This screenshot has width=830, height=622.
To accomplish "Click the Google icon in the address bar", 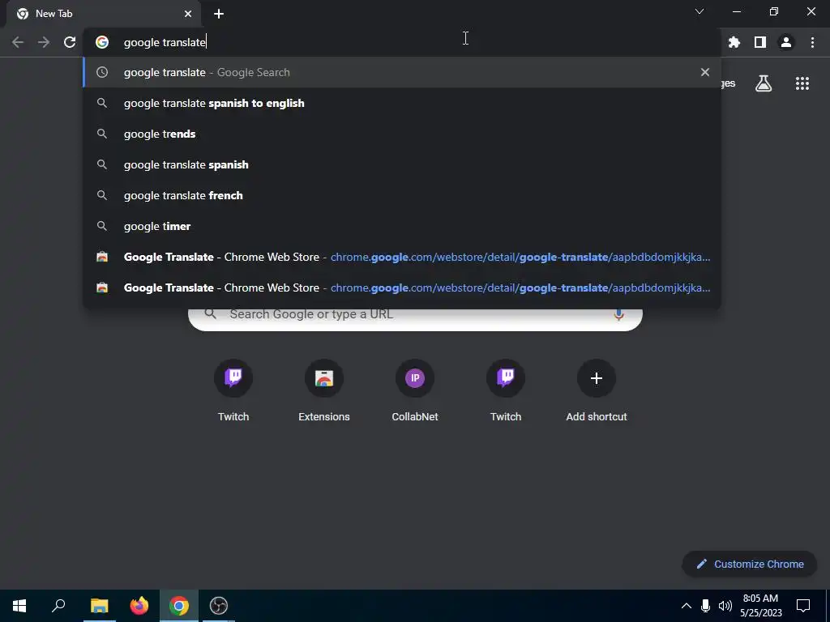I will (x=102, y=42).
